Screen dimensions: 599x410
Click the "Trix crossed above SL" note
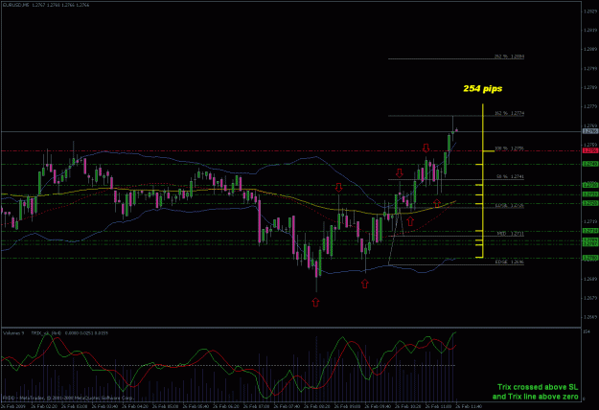[538, 387]
